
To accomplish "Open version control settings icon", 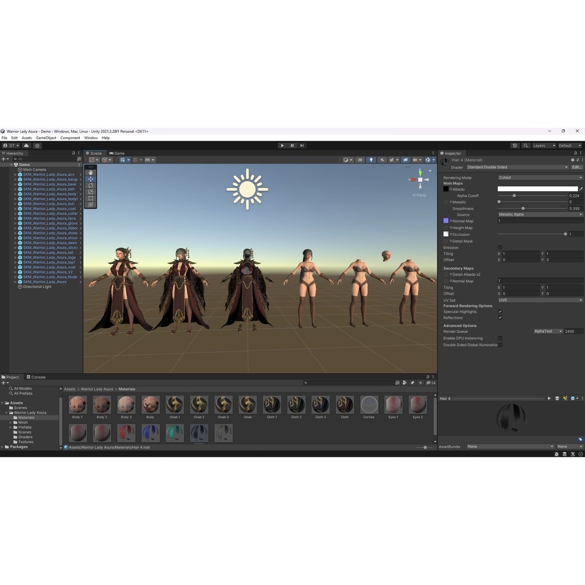I will pos(37,146).
